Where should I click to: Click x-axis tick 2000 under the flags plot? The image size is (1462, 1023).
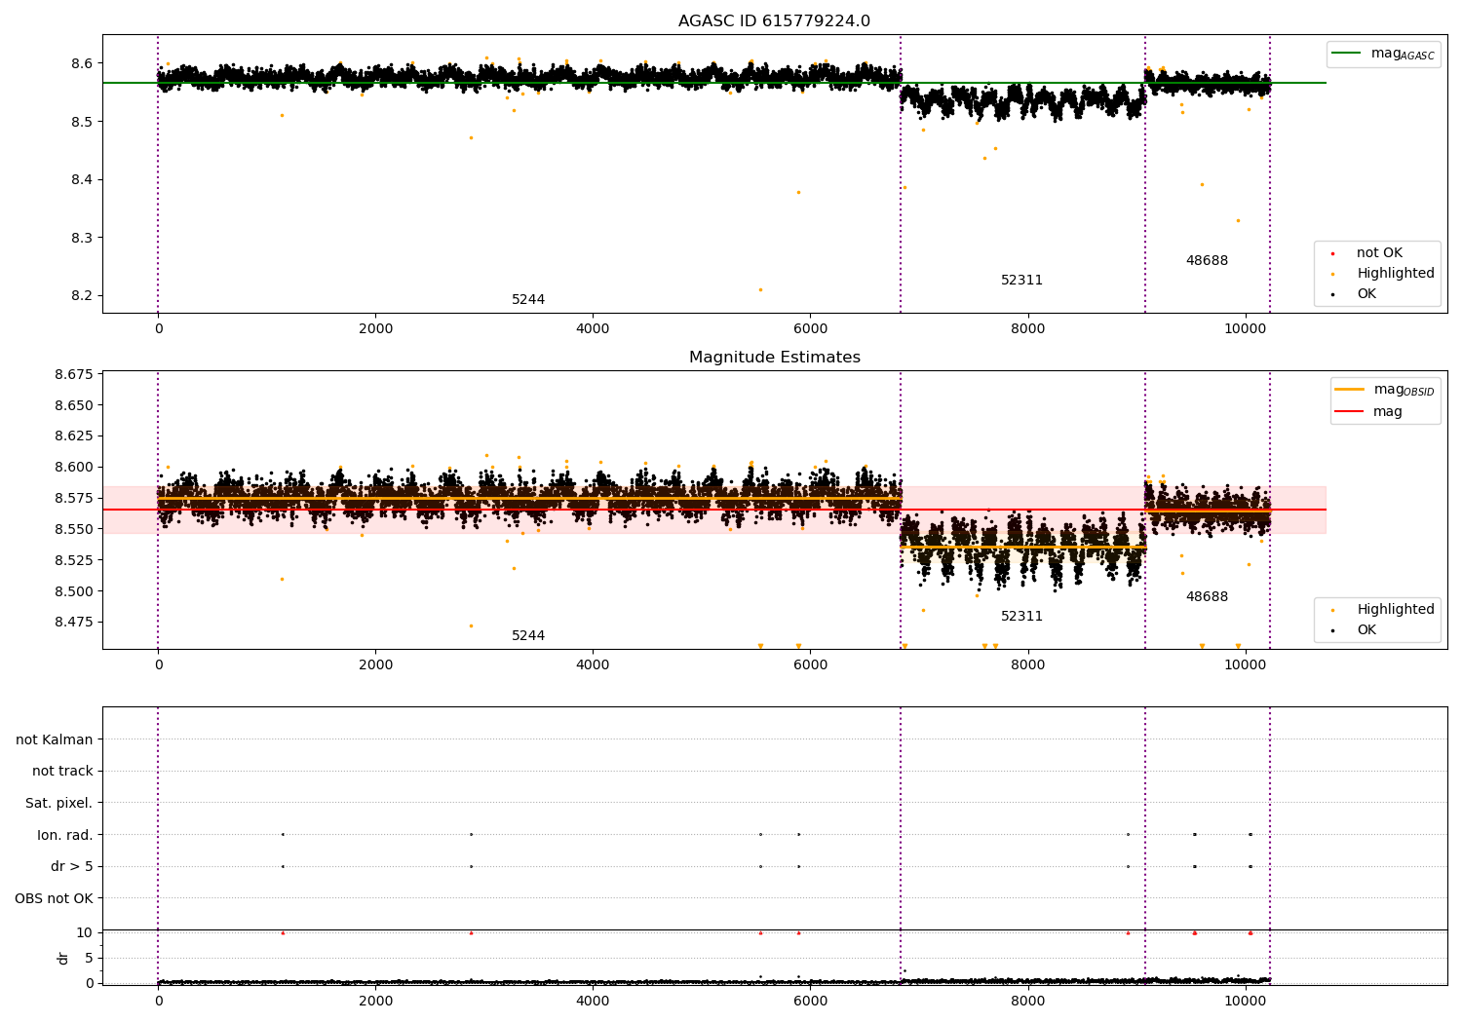click(375, 1002)
